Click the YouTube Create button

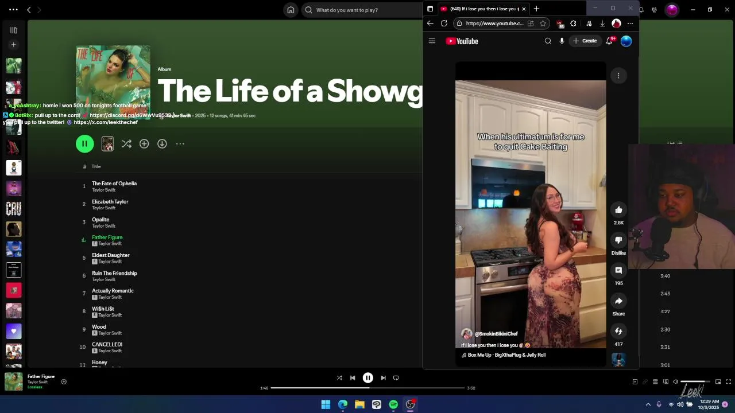585,41
